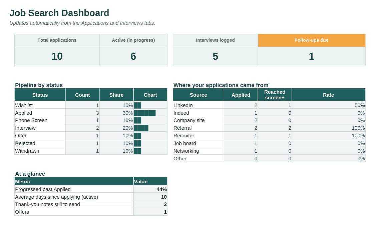
Task: Select the Phone Screen status cell
Action: point(40,120)
